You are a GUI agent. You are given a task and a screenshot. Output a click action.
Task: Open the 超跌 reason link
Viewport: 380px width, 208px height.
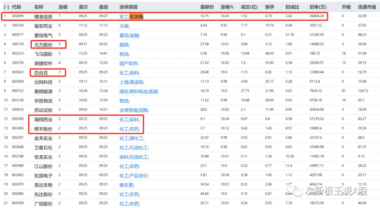coord(124,45)
